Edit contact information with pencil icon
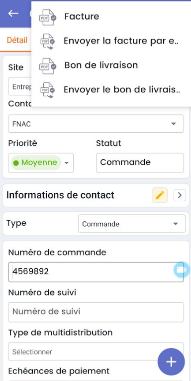Image resolution: width=191 pixels, height=381 pixels. tap(160, 195)
